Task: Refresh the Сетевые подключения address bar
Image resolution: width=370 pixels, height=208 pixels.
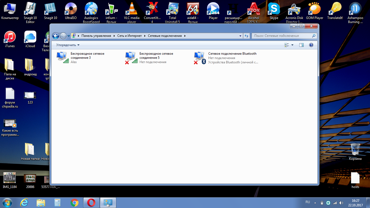Action: pos(246,36)
